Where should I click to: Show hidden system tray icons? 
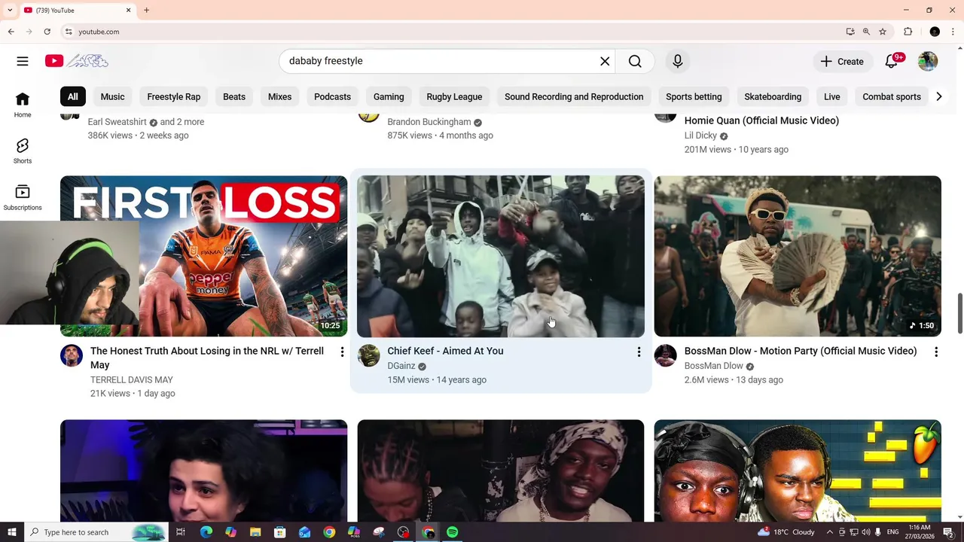829,532
